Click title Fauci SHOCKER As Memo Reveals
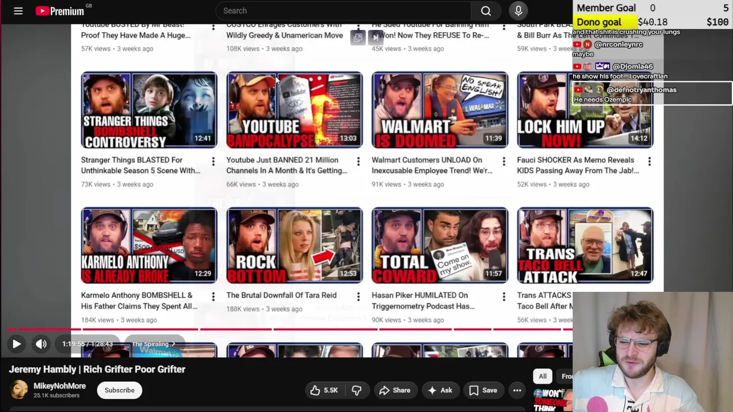This screenshot has height=412, width=733. (577, 165)
